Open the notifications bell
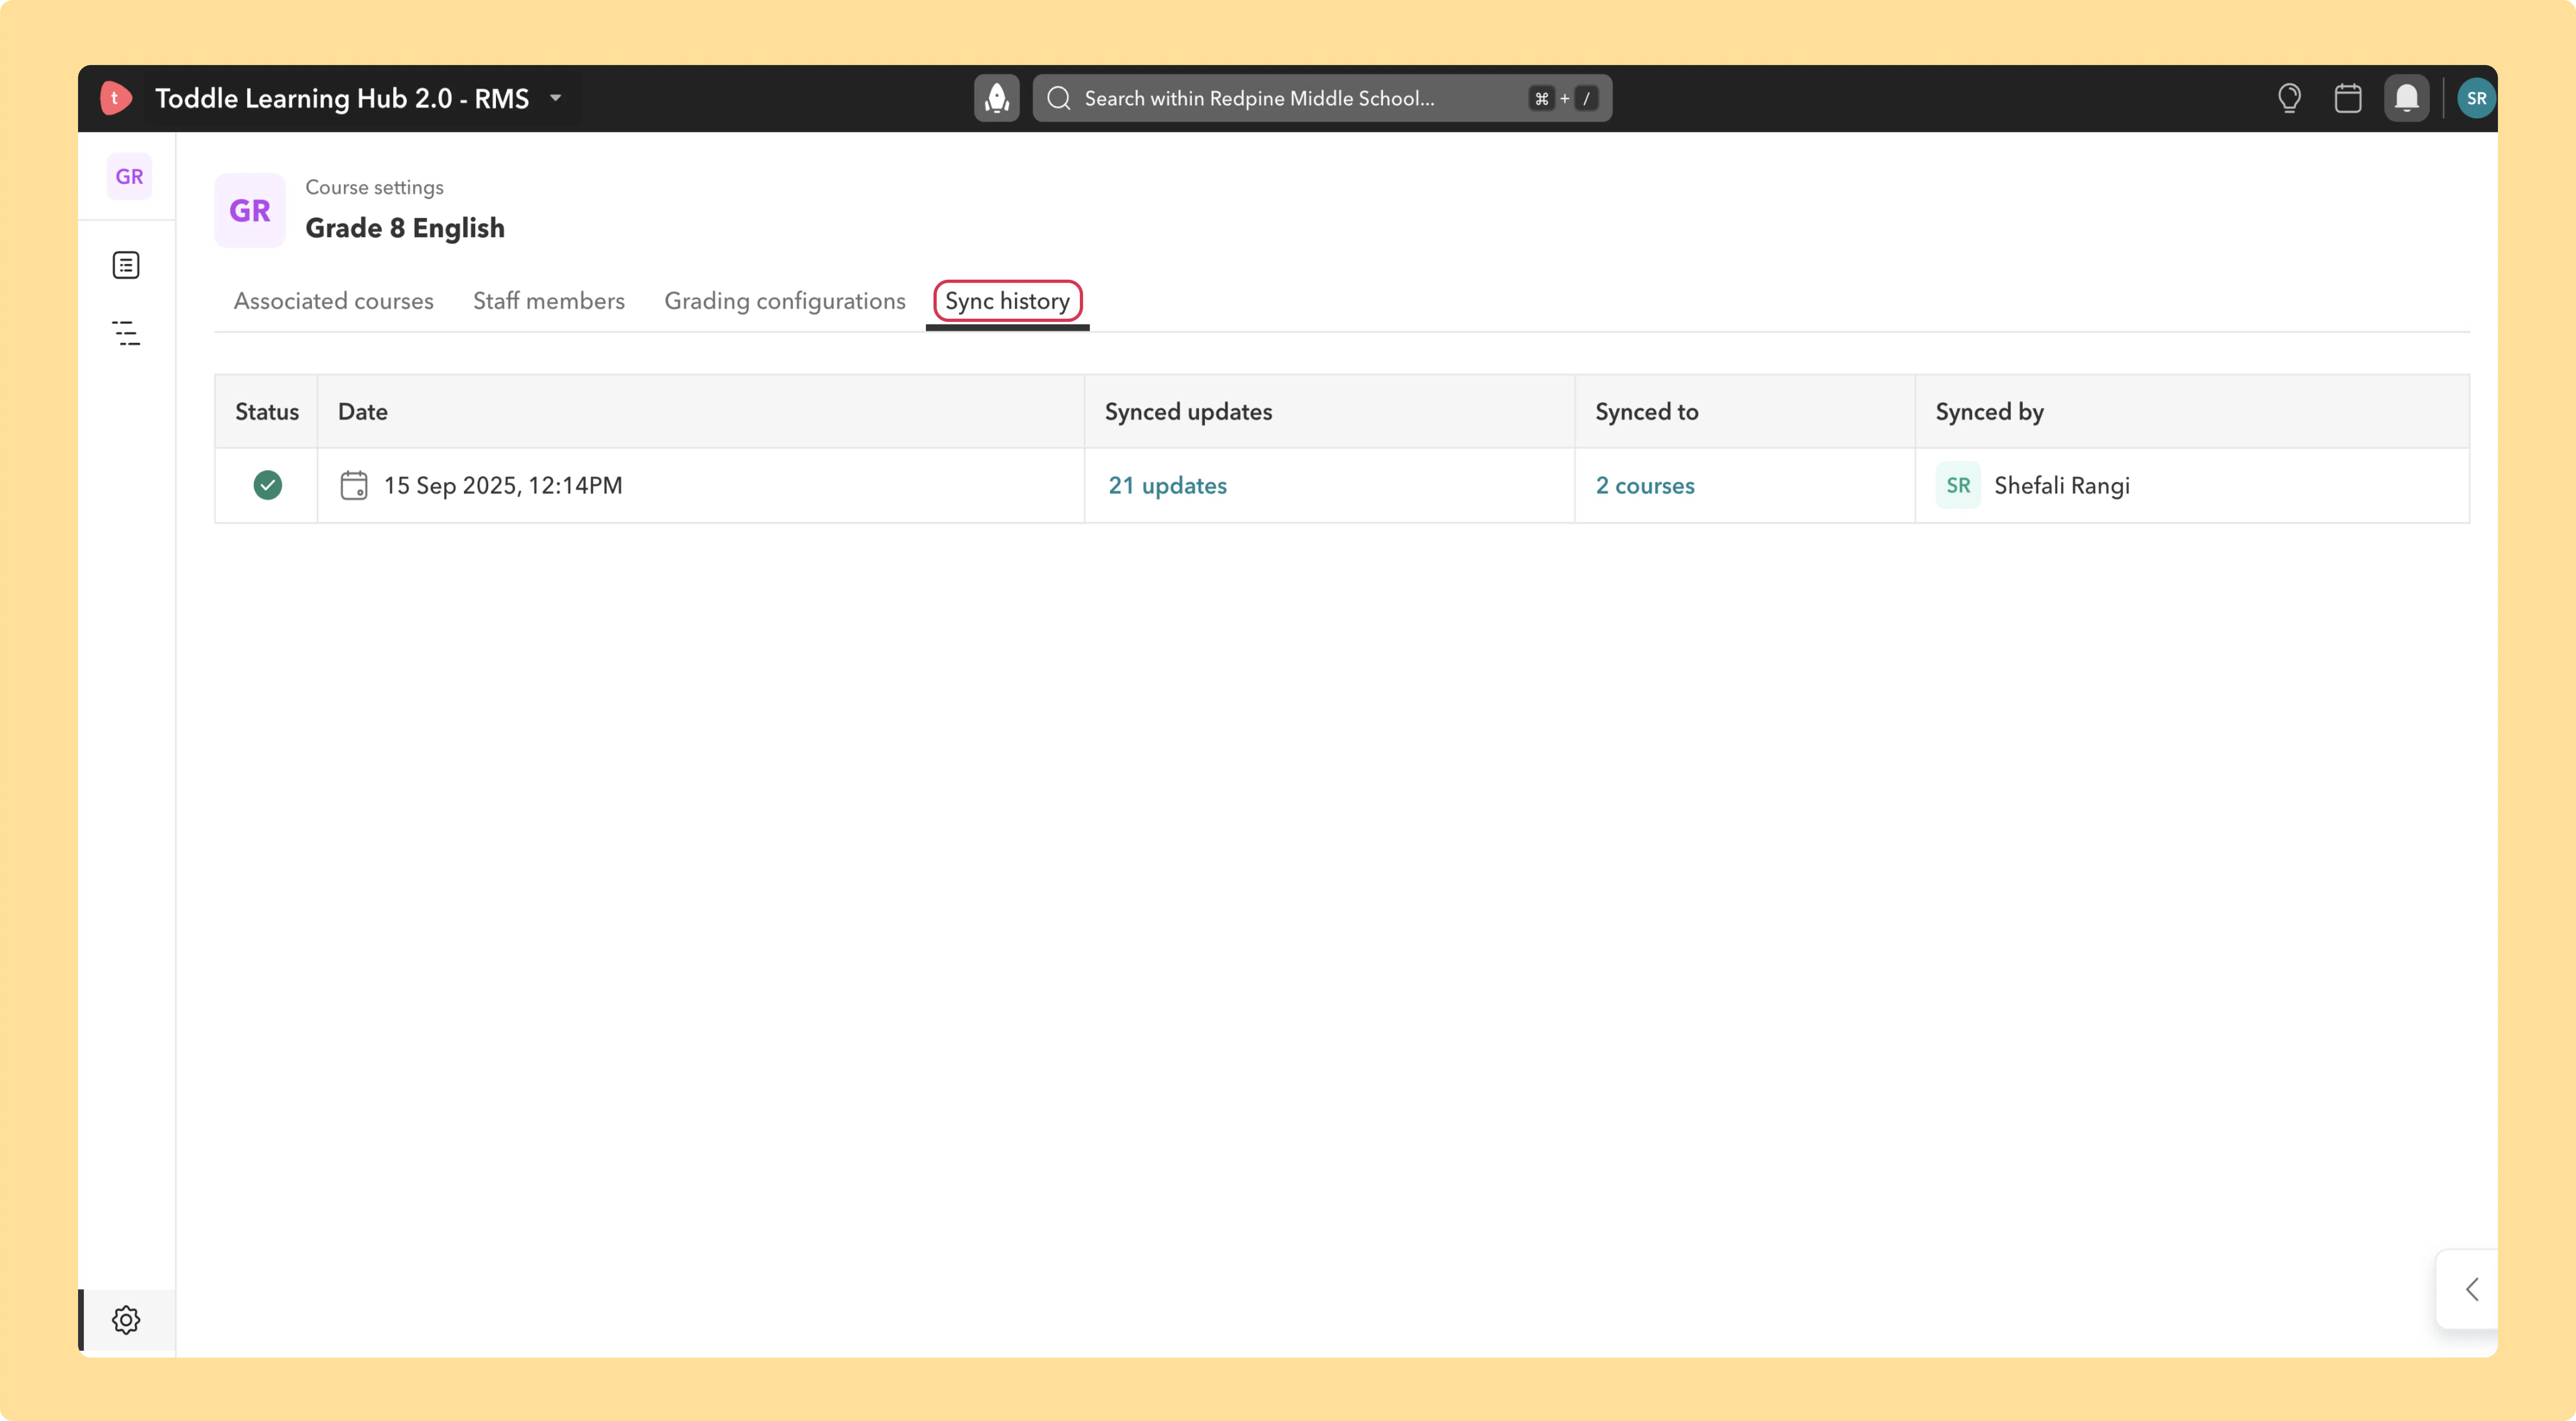This screenshot has width=2576, height=1421. pos(2406,98)
